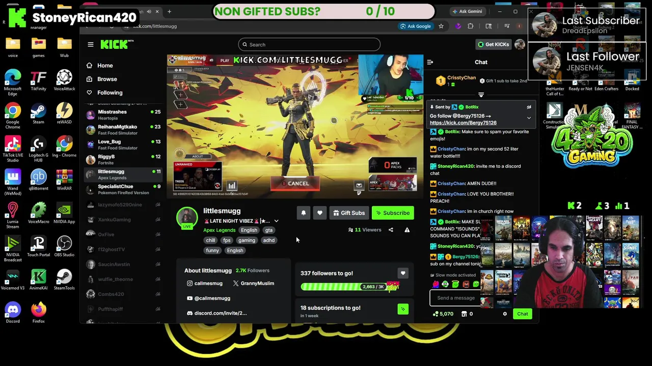652x366 pixels.
Task: Open Apex Legends category link
Action: click(219, 230)
